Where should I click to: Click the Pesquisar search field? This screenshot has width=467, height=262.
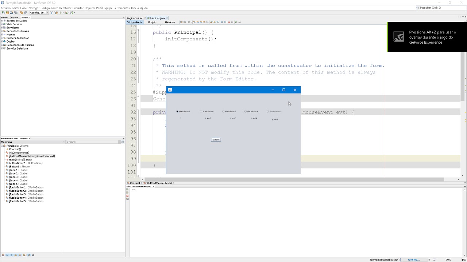coord(441,8)
